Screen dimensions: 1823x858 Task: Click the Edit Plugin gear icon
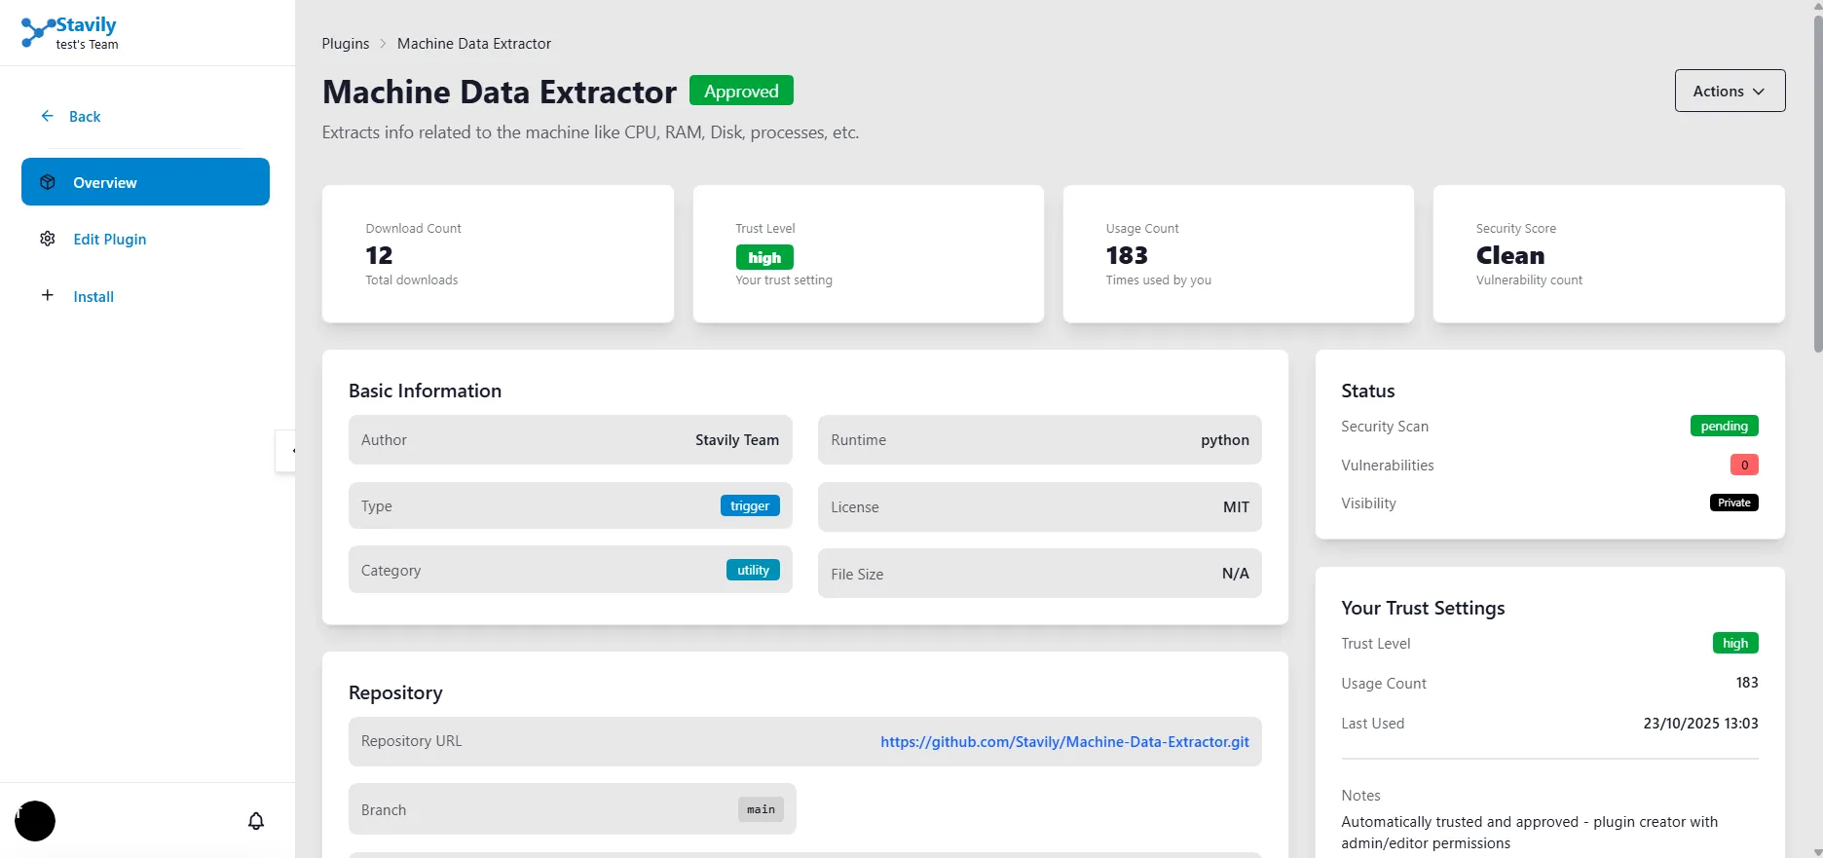point(48,239)
